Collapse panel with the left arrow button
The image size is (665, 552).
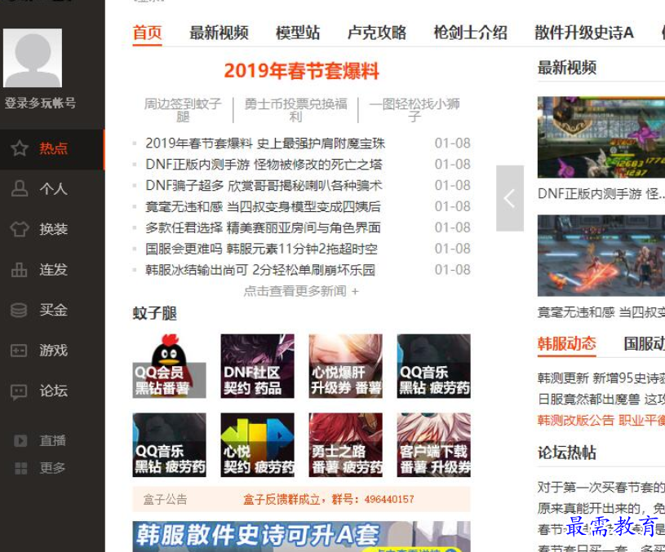510,198
